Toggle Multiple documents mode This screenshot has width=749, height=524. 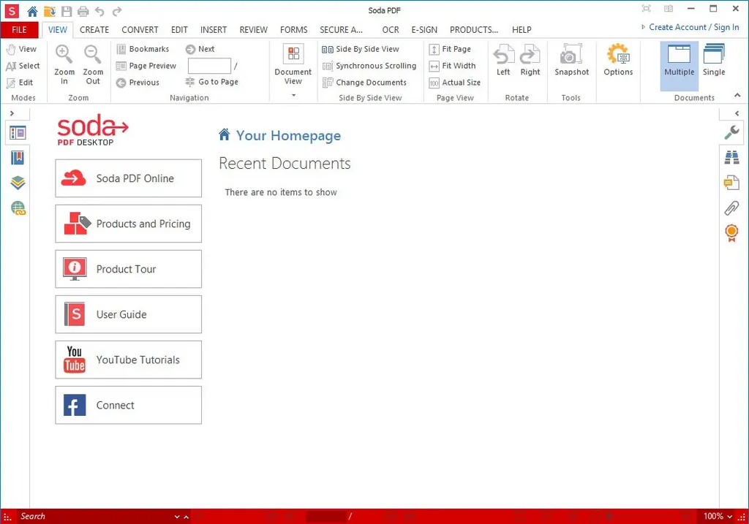tap(679, 65)
